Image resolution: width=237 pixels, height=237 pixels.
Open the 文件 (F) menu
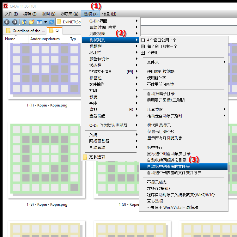[x=11, y=14]
